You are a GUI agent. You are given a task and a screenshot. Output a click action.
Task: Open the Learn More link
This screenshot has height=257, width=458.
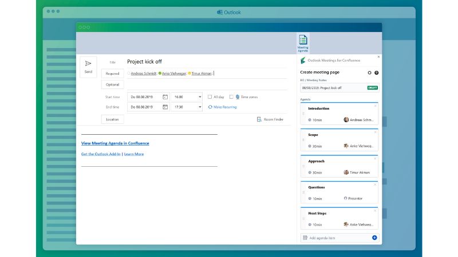pos(134,154)
